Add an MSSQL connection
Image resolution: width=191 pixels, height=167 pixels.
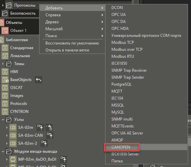147,105
